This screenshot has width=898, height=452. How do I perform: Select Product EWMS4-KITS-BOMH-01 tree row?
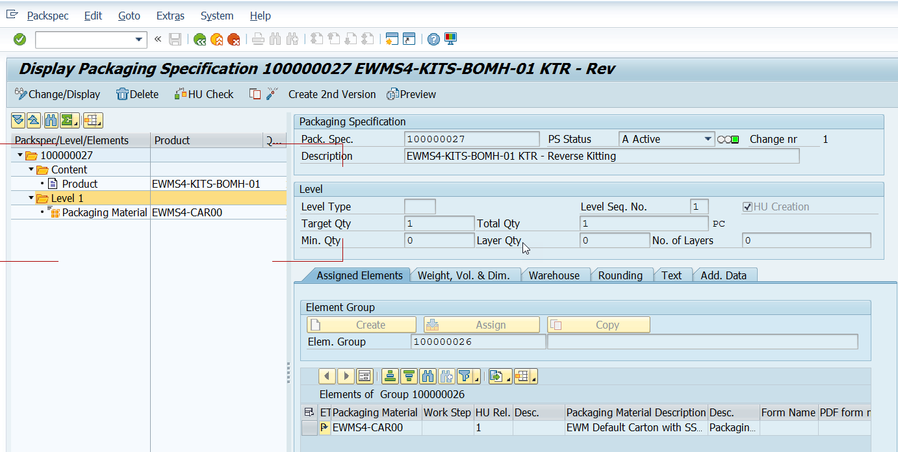[149, 184]
